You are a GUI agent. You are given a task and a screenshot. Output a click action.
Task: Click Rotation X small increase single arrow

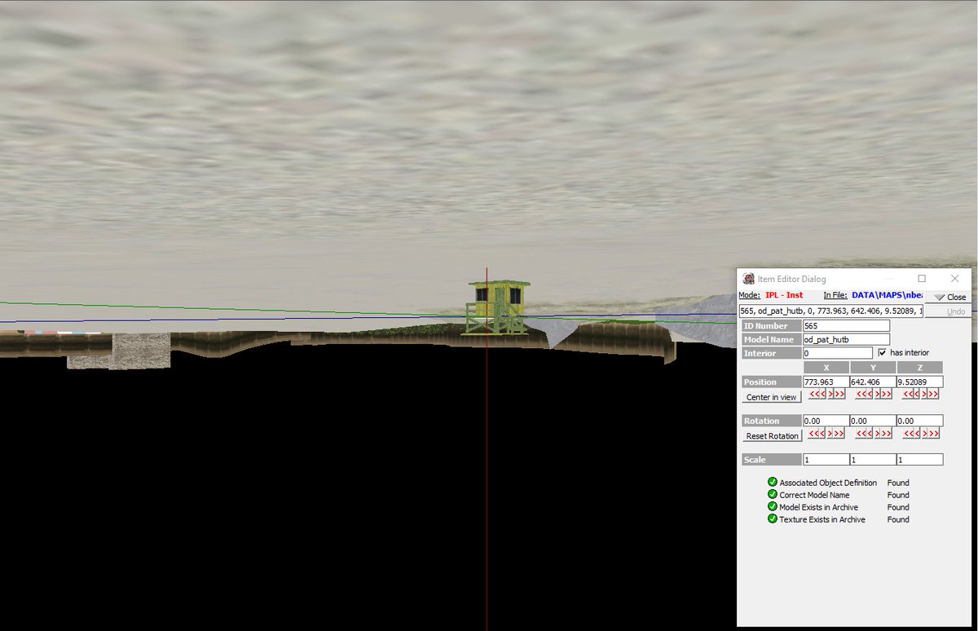click(x=830, y=433)
